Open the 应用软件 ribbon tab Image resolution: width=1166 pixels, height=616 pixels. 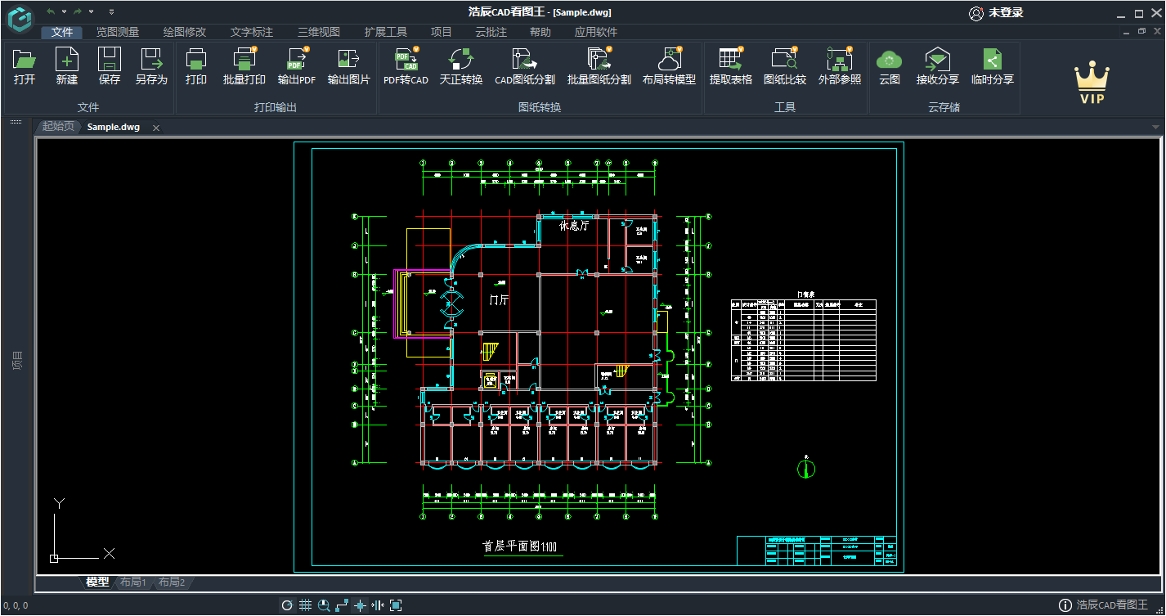point(596,32)
